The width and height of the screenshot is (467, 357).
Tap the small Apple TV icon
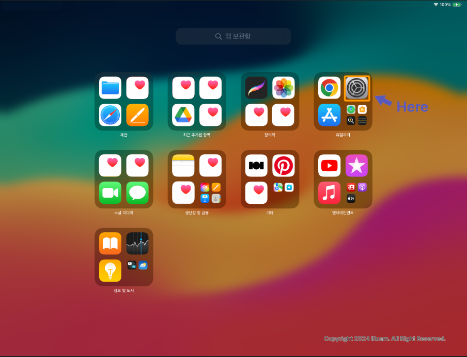click(351, 199)
